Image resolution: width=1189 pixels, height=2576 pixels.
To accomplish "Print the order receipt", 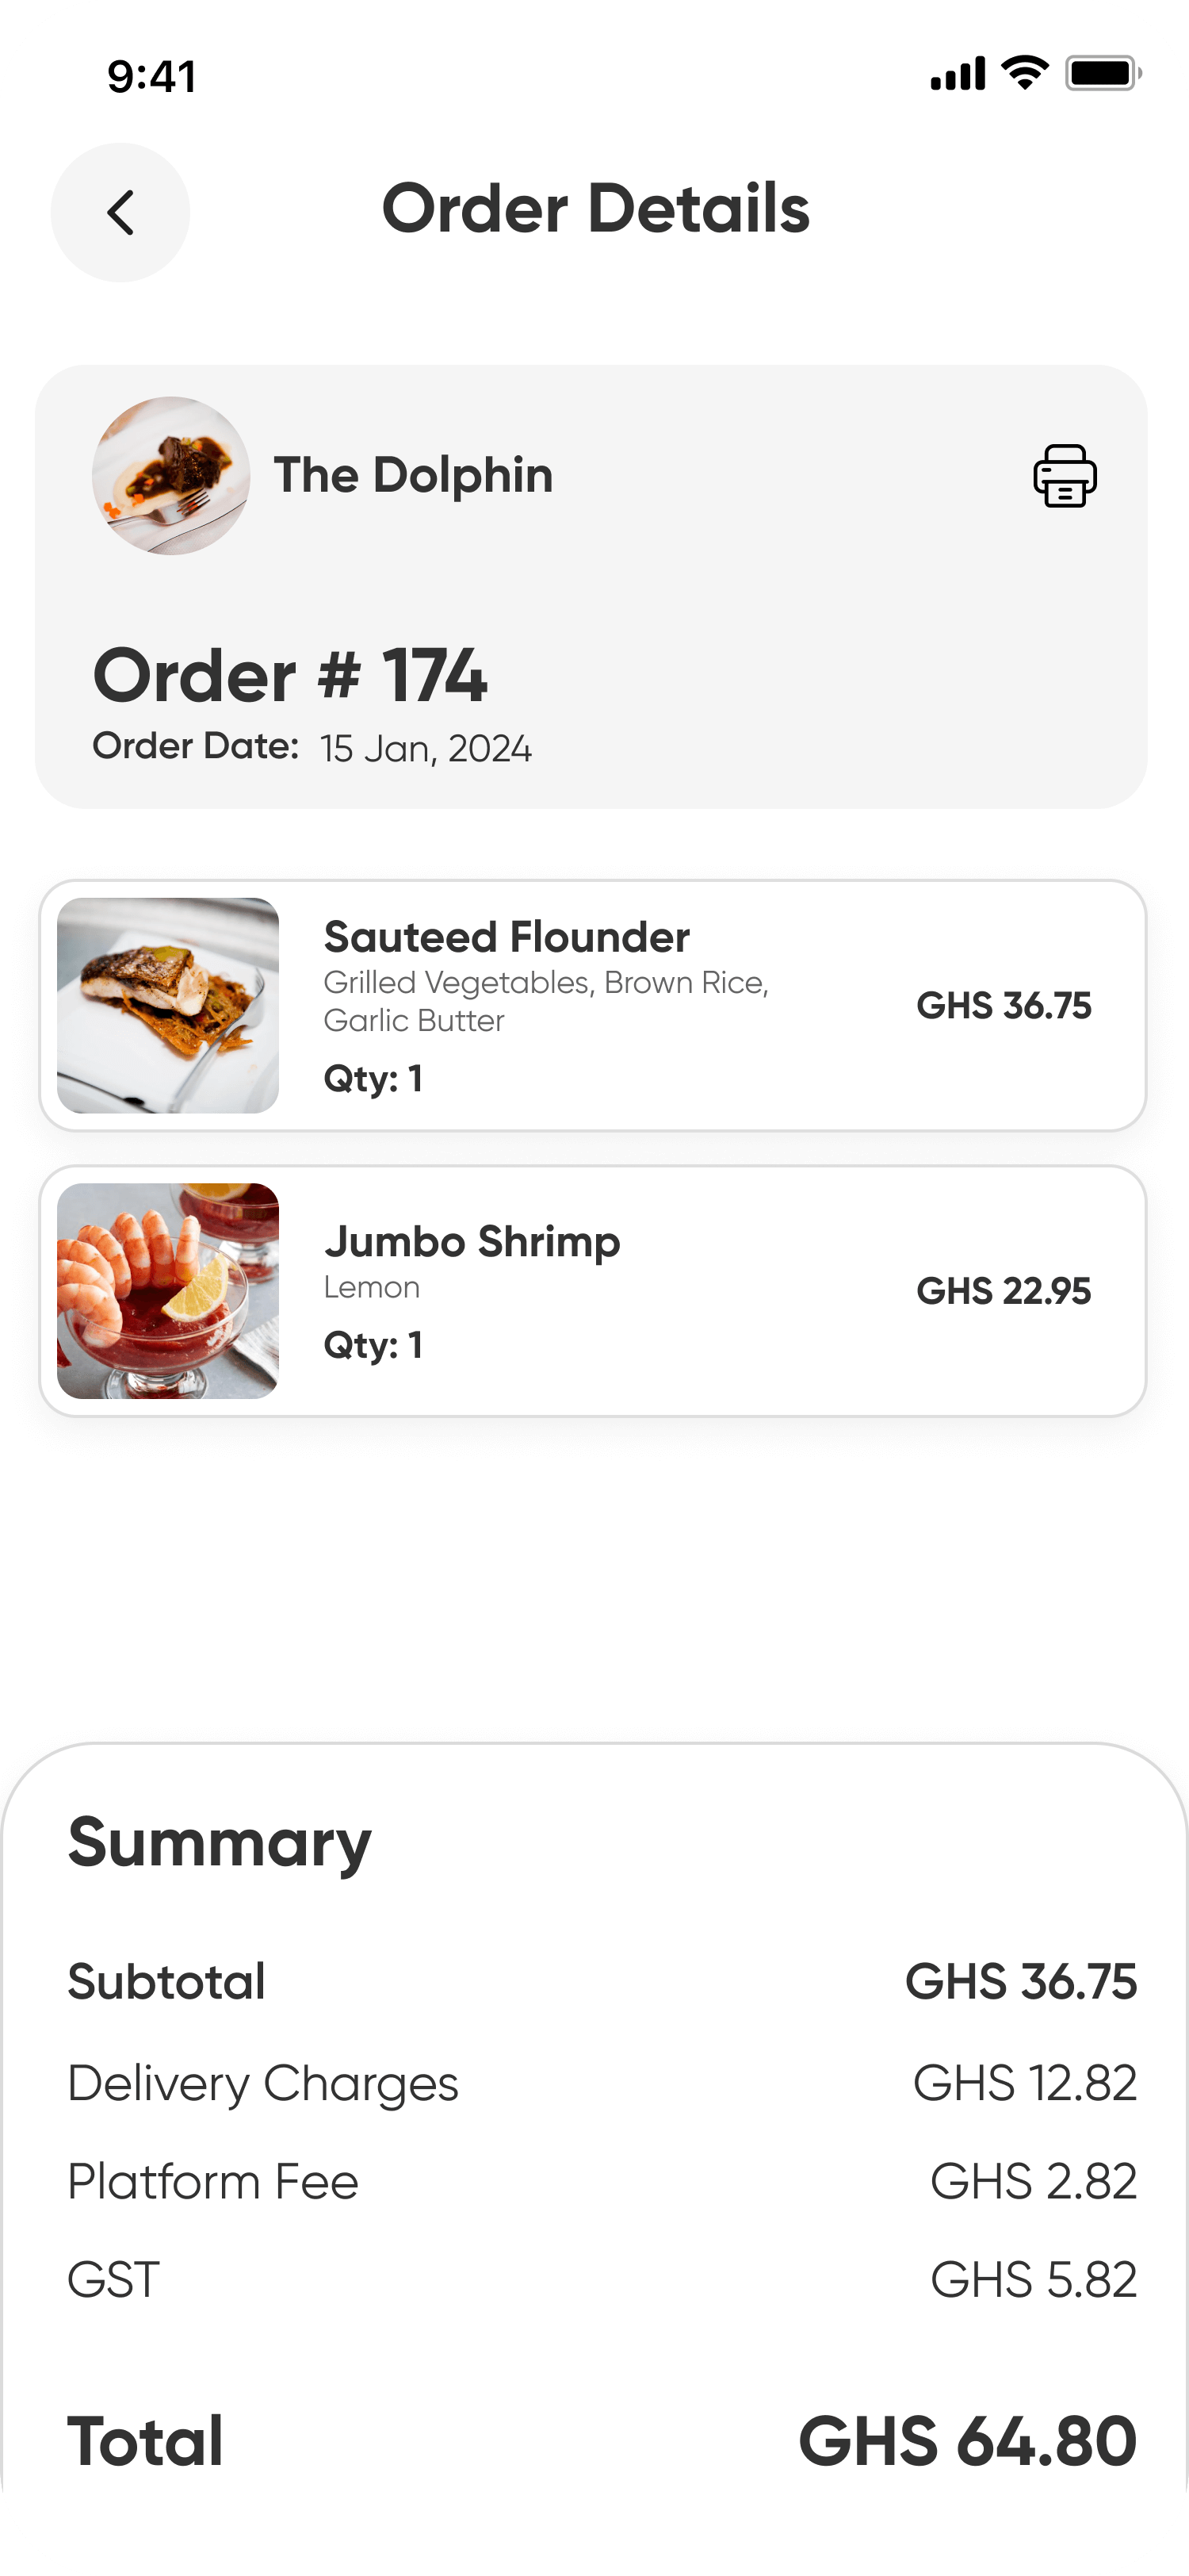I will tap(1064, 476).
